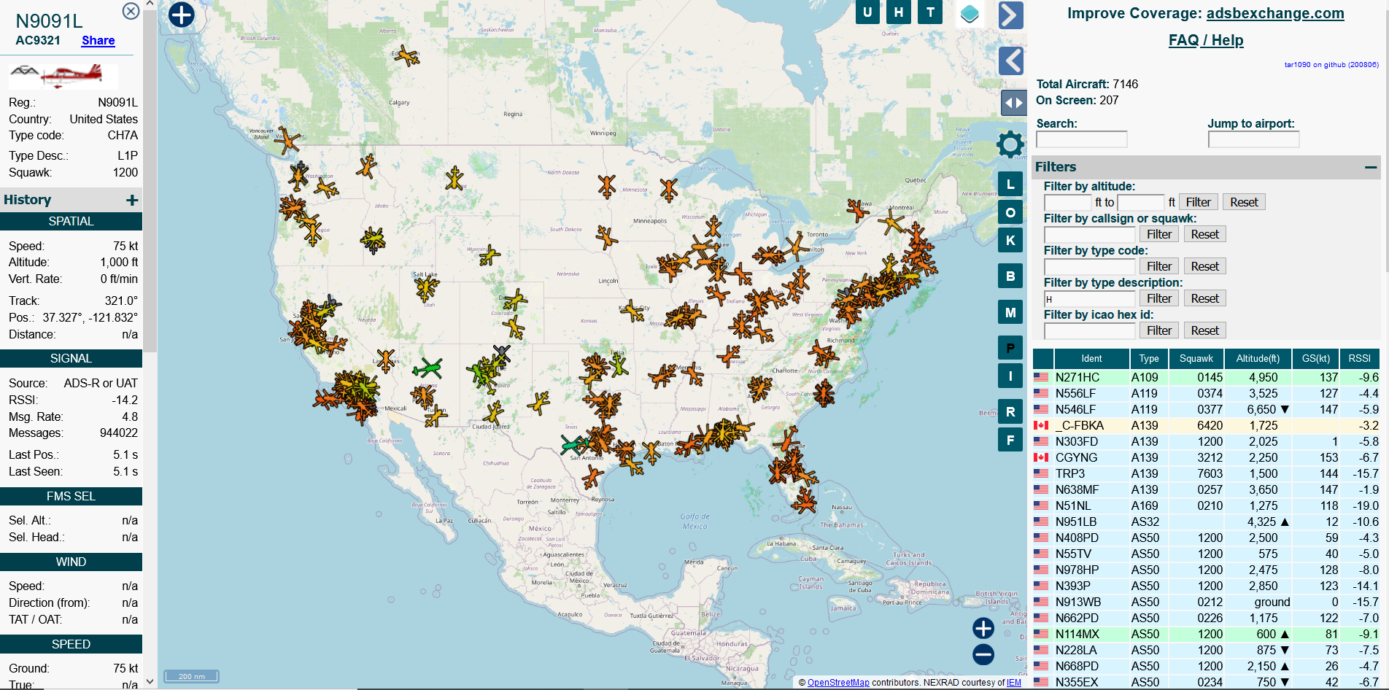1389x690 pixels.
Task: Collapse the Filters section
Action: (x=1371, y=167)
